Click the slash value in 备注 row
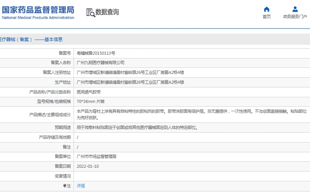310x193 pixels. pyautogui.click(x=78, y=147)
